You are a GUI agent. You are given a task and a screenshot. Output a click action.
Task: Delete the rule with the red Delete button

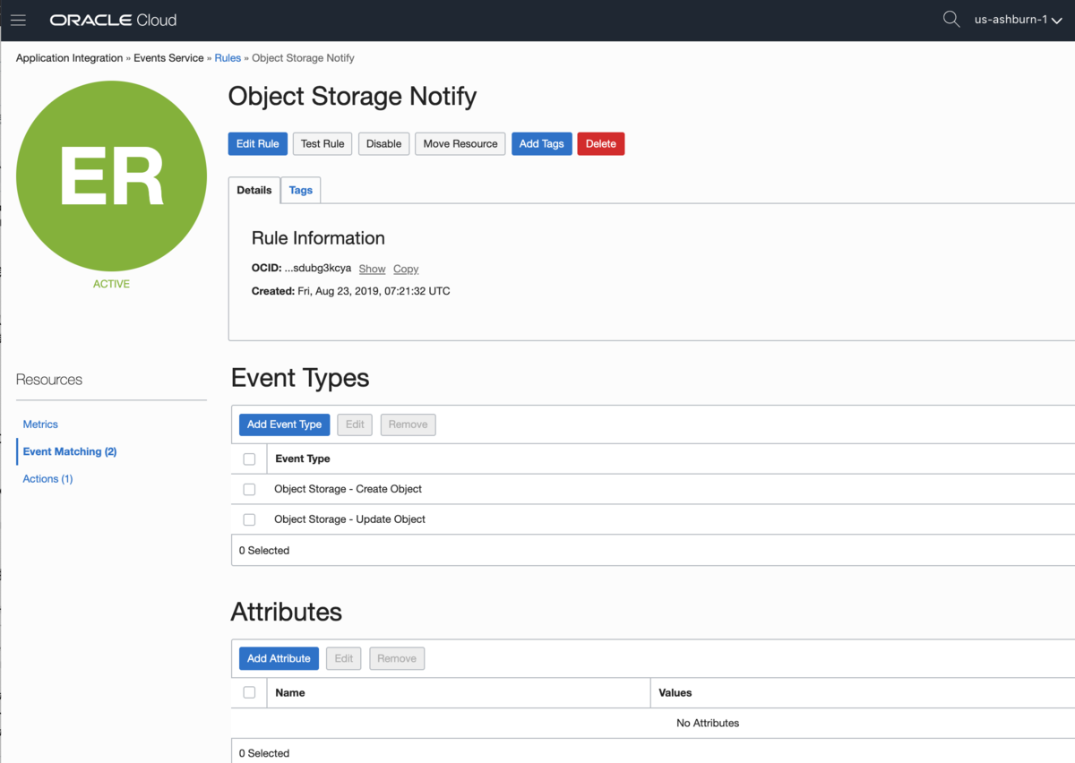pyautogui.click(x=601, y=143)
